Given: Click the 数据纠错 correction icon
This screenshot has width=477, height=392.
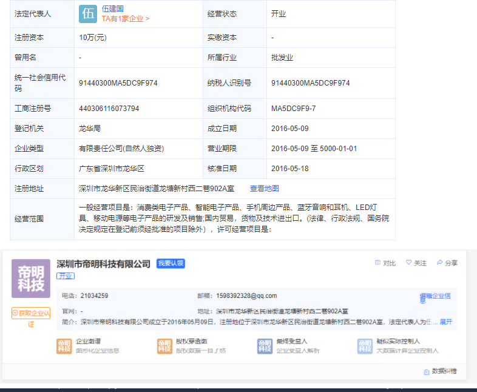Looking at the screenshot, I should [427, 371].
